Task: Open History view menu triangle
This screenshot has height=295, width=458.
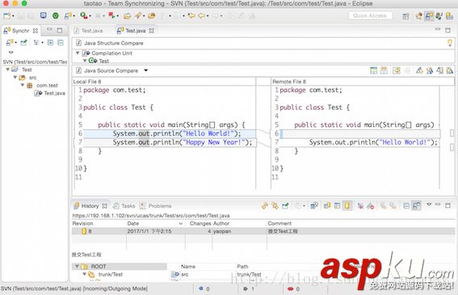Action: [x=429, y=204]
